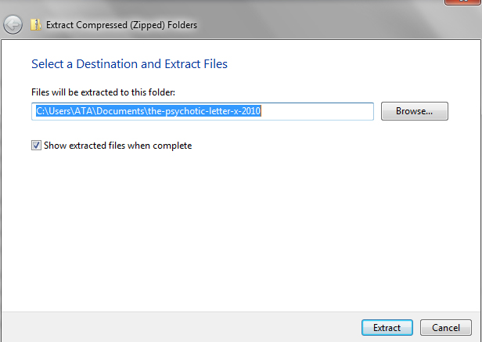Click the 'Extract Compressed (Zipped) Folders' title text
482x342 pixels.
[121, 25]
